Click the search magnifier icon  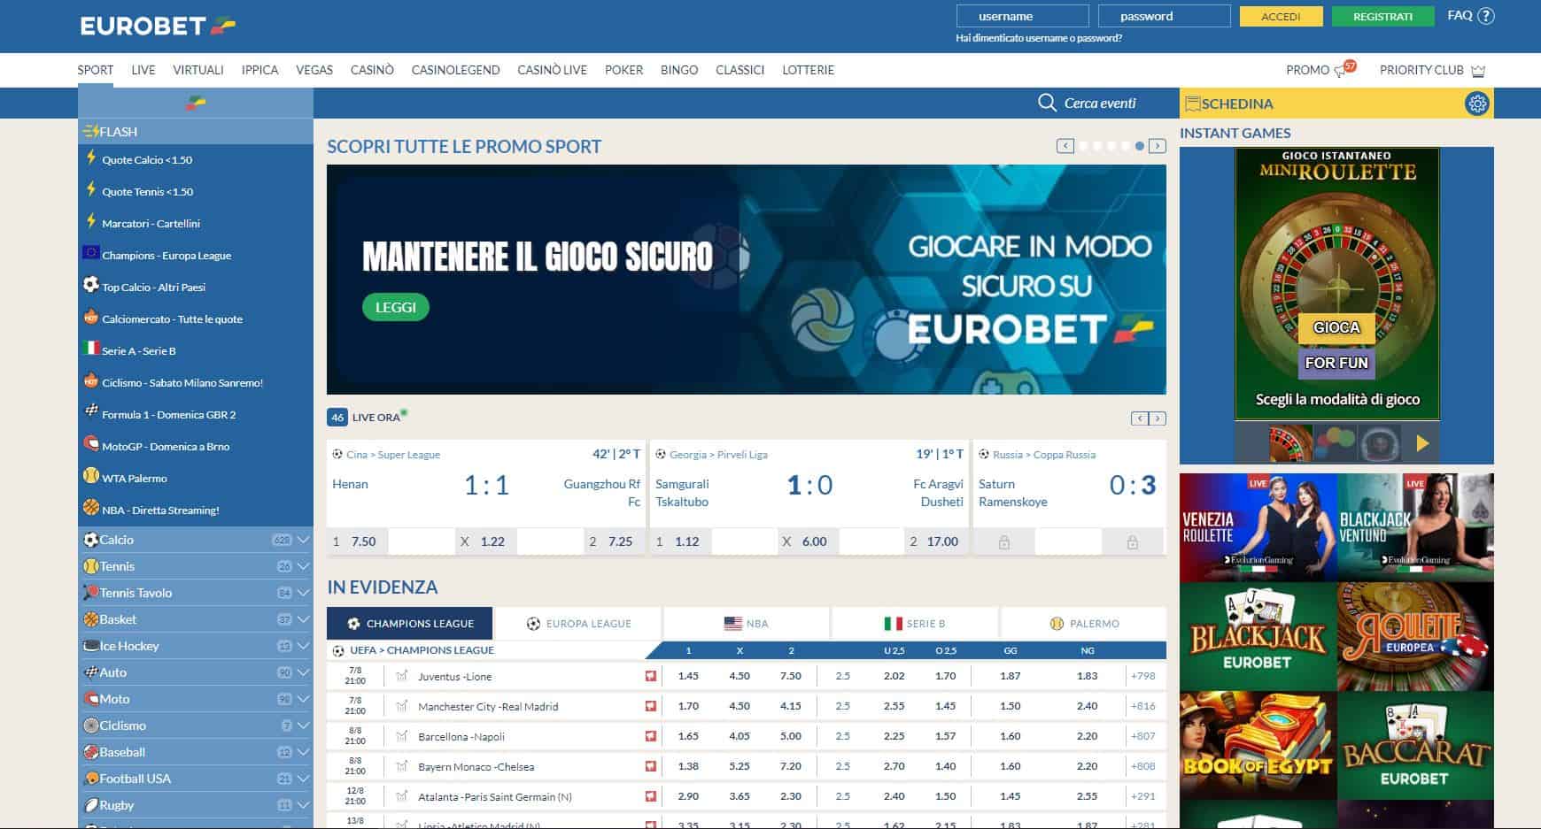[x=1047, y=104]
